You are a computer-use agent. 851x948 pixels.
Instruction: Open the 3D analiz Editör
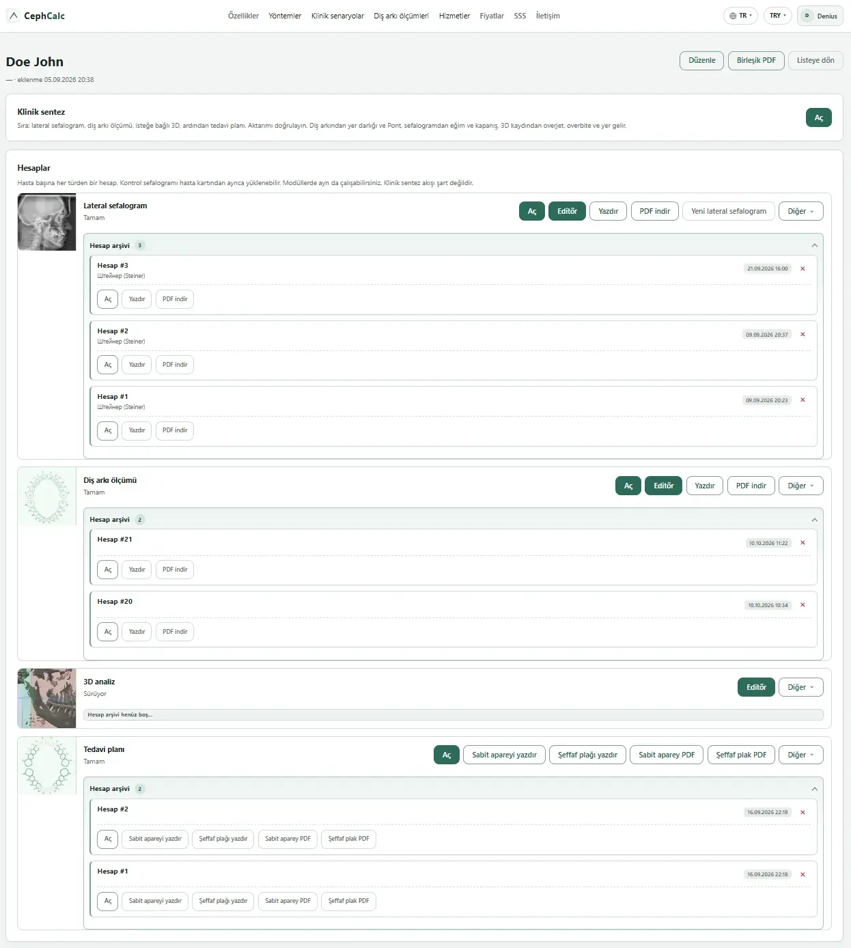click(x=756, y=687)
